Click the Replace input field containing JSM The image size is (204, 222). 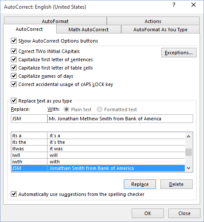[29, 119]
